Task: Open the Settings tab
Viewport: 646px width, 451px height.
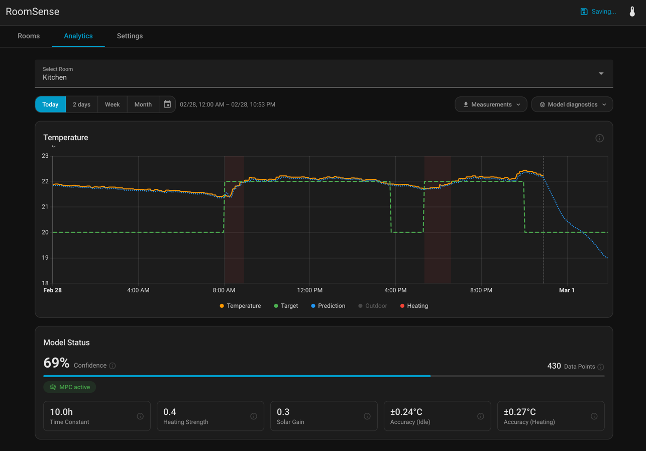Action: pos(129,36)
